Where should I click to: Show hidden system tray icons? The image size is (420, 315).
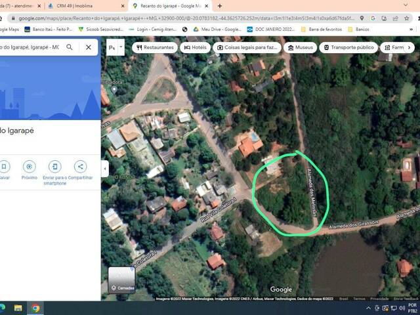coord(369,308)
